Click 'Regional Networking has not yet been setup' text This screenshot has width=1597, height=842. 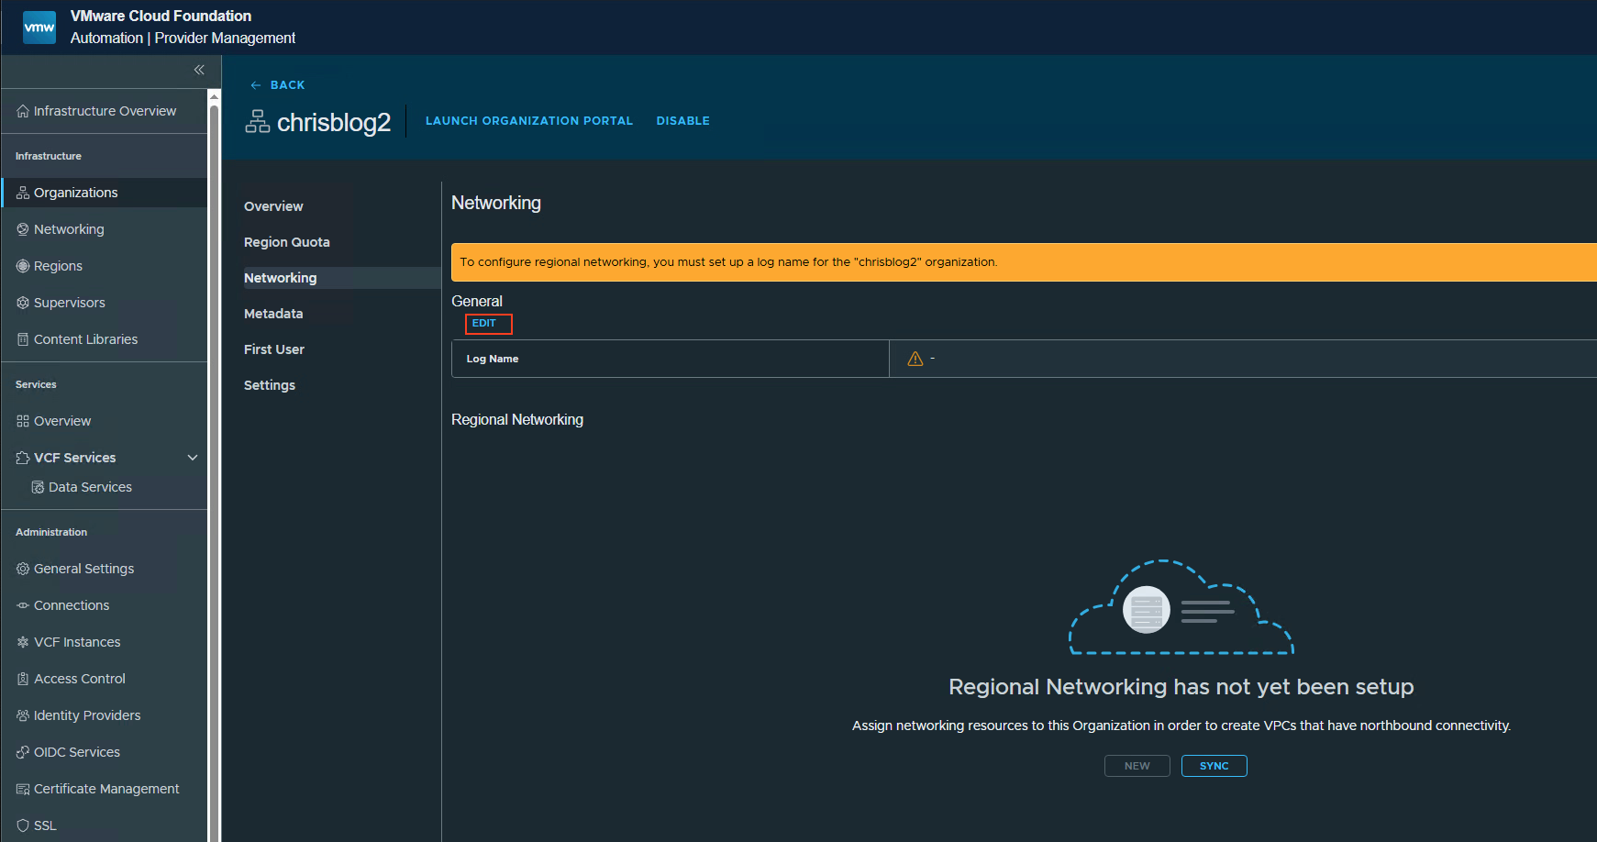point(1181,687)
